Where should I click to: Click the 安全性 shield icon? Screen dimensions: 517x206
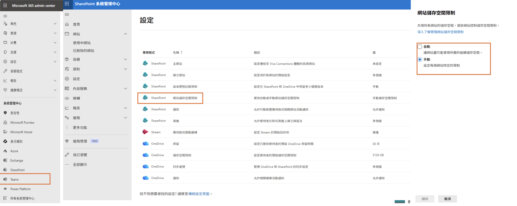tap(5, 113)
